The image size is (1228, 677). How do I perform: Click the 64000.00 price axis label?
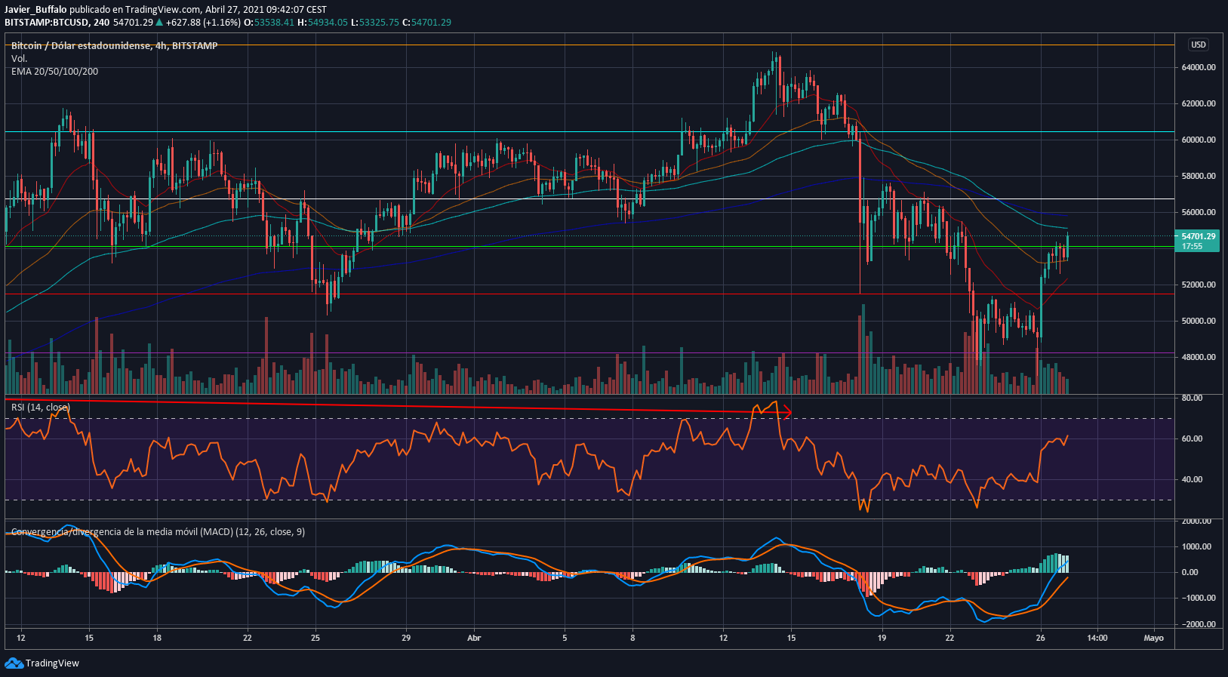1198,67
